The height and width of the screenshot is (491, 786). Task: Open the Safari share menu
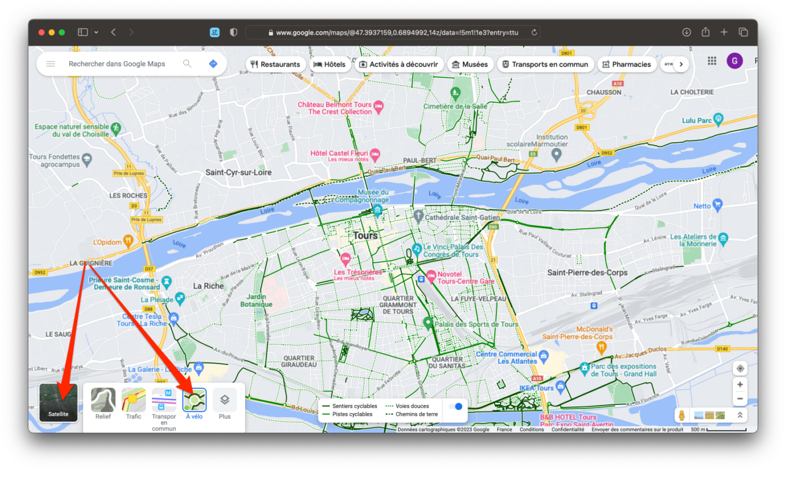pos(706,32)
